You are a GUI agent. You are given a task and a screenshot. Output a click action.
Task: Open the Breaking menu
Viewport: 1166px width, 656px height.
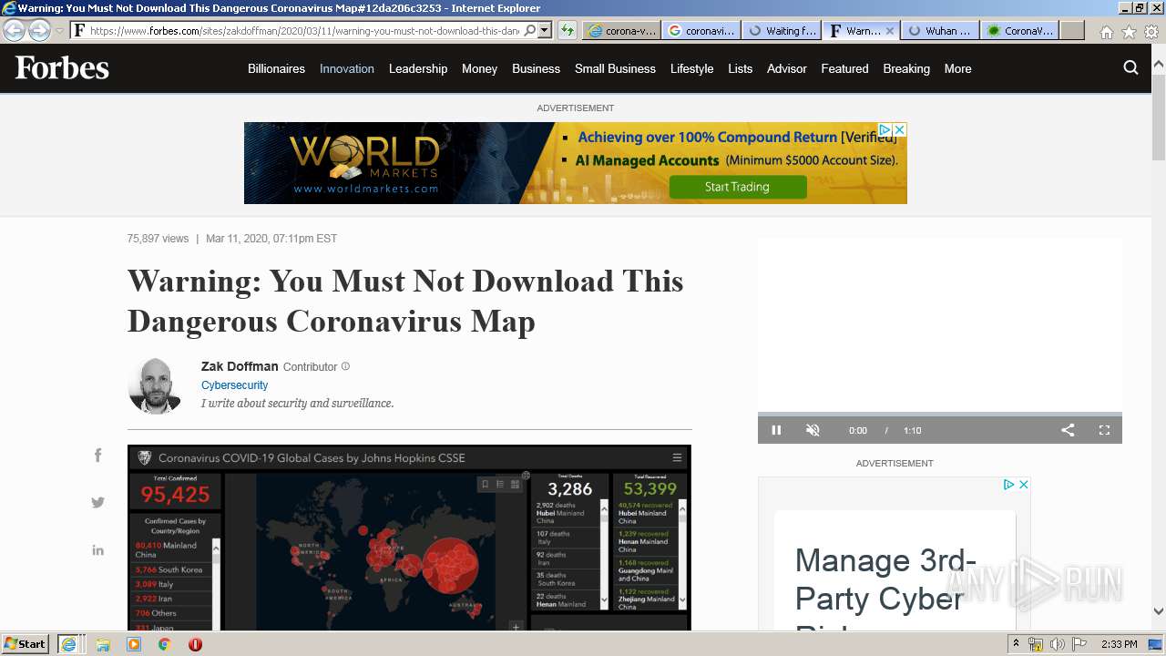pyautogui.click(x=906, y=68)
